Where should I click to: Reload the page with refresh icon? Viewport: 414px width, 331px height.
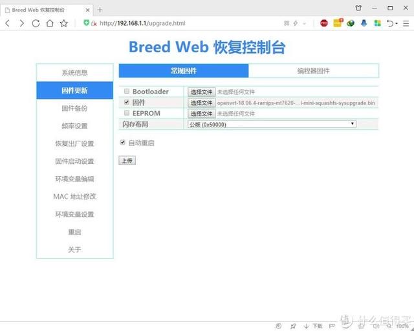(36, 23)
